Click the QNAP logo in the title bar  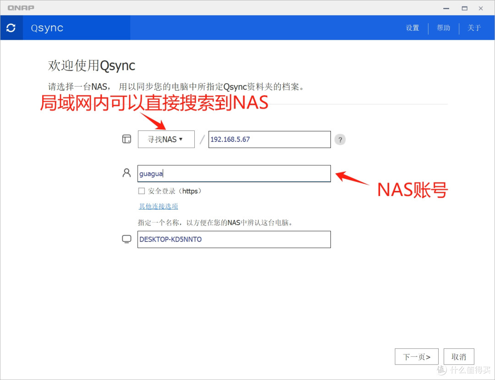21,8
